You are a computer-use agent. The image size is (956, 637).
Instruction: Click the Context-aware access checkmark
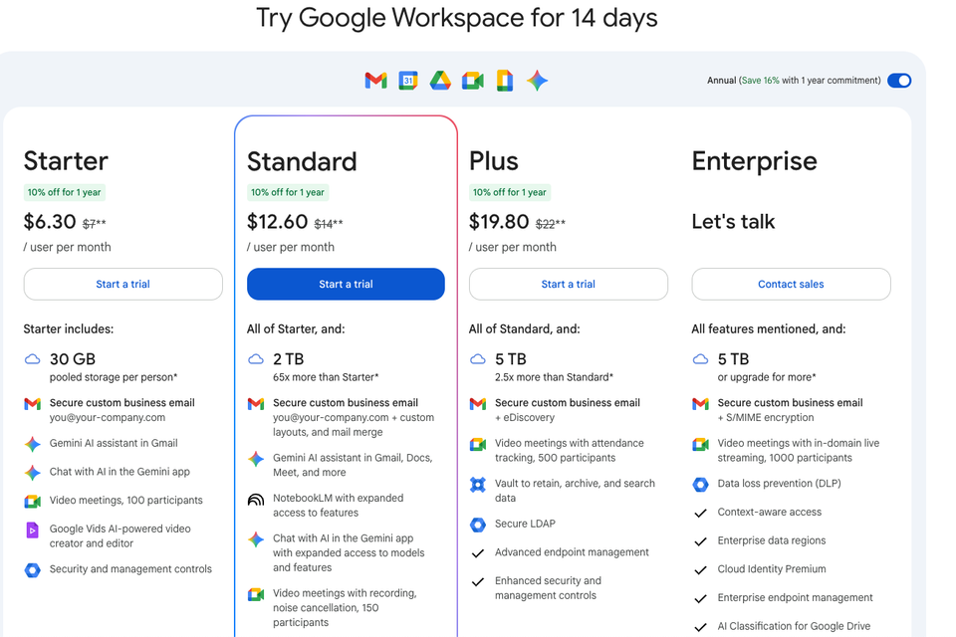[x=700, y=514]
